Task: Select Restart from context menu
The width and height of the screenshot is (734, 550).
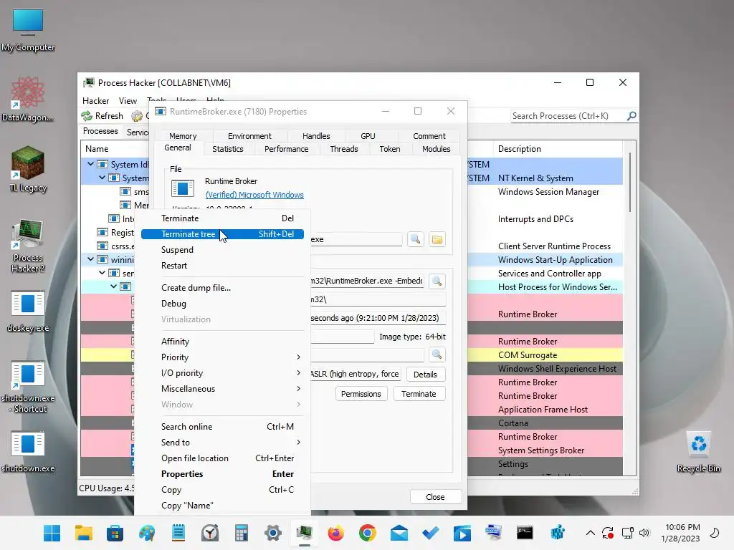Action: coord(222,266)
